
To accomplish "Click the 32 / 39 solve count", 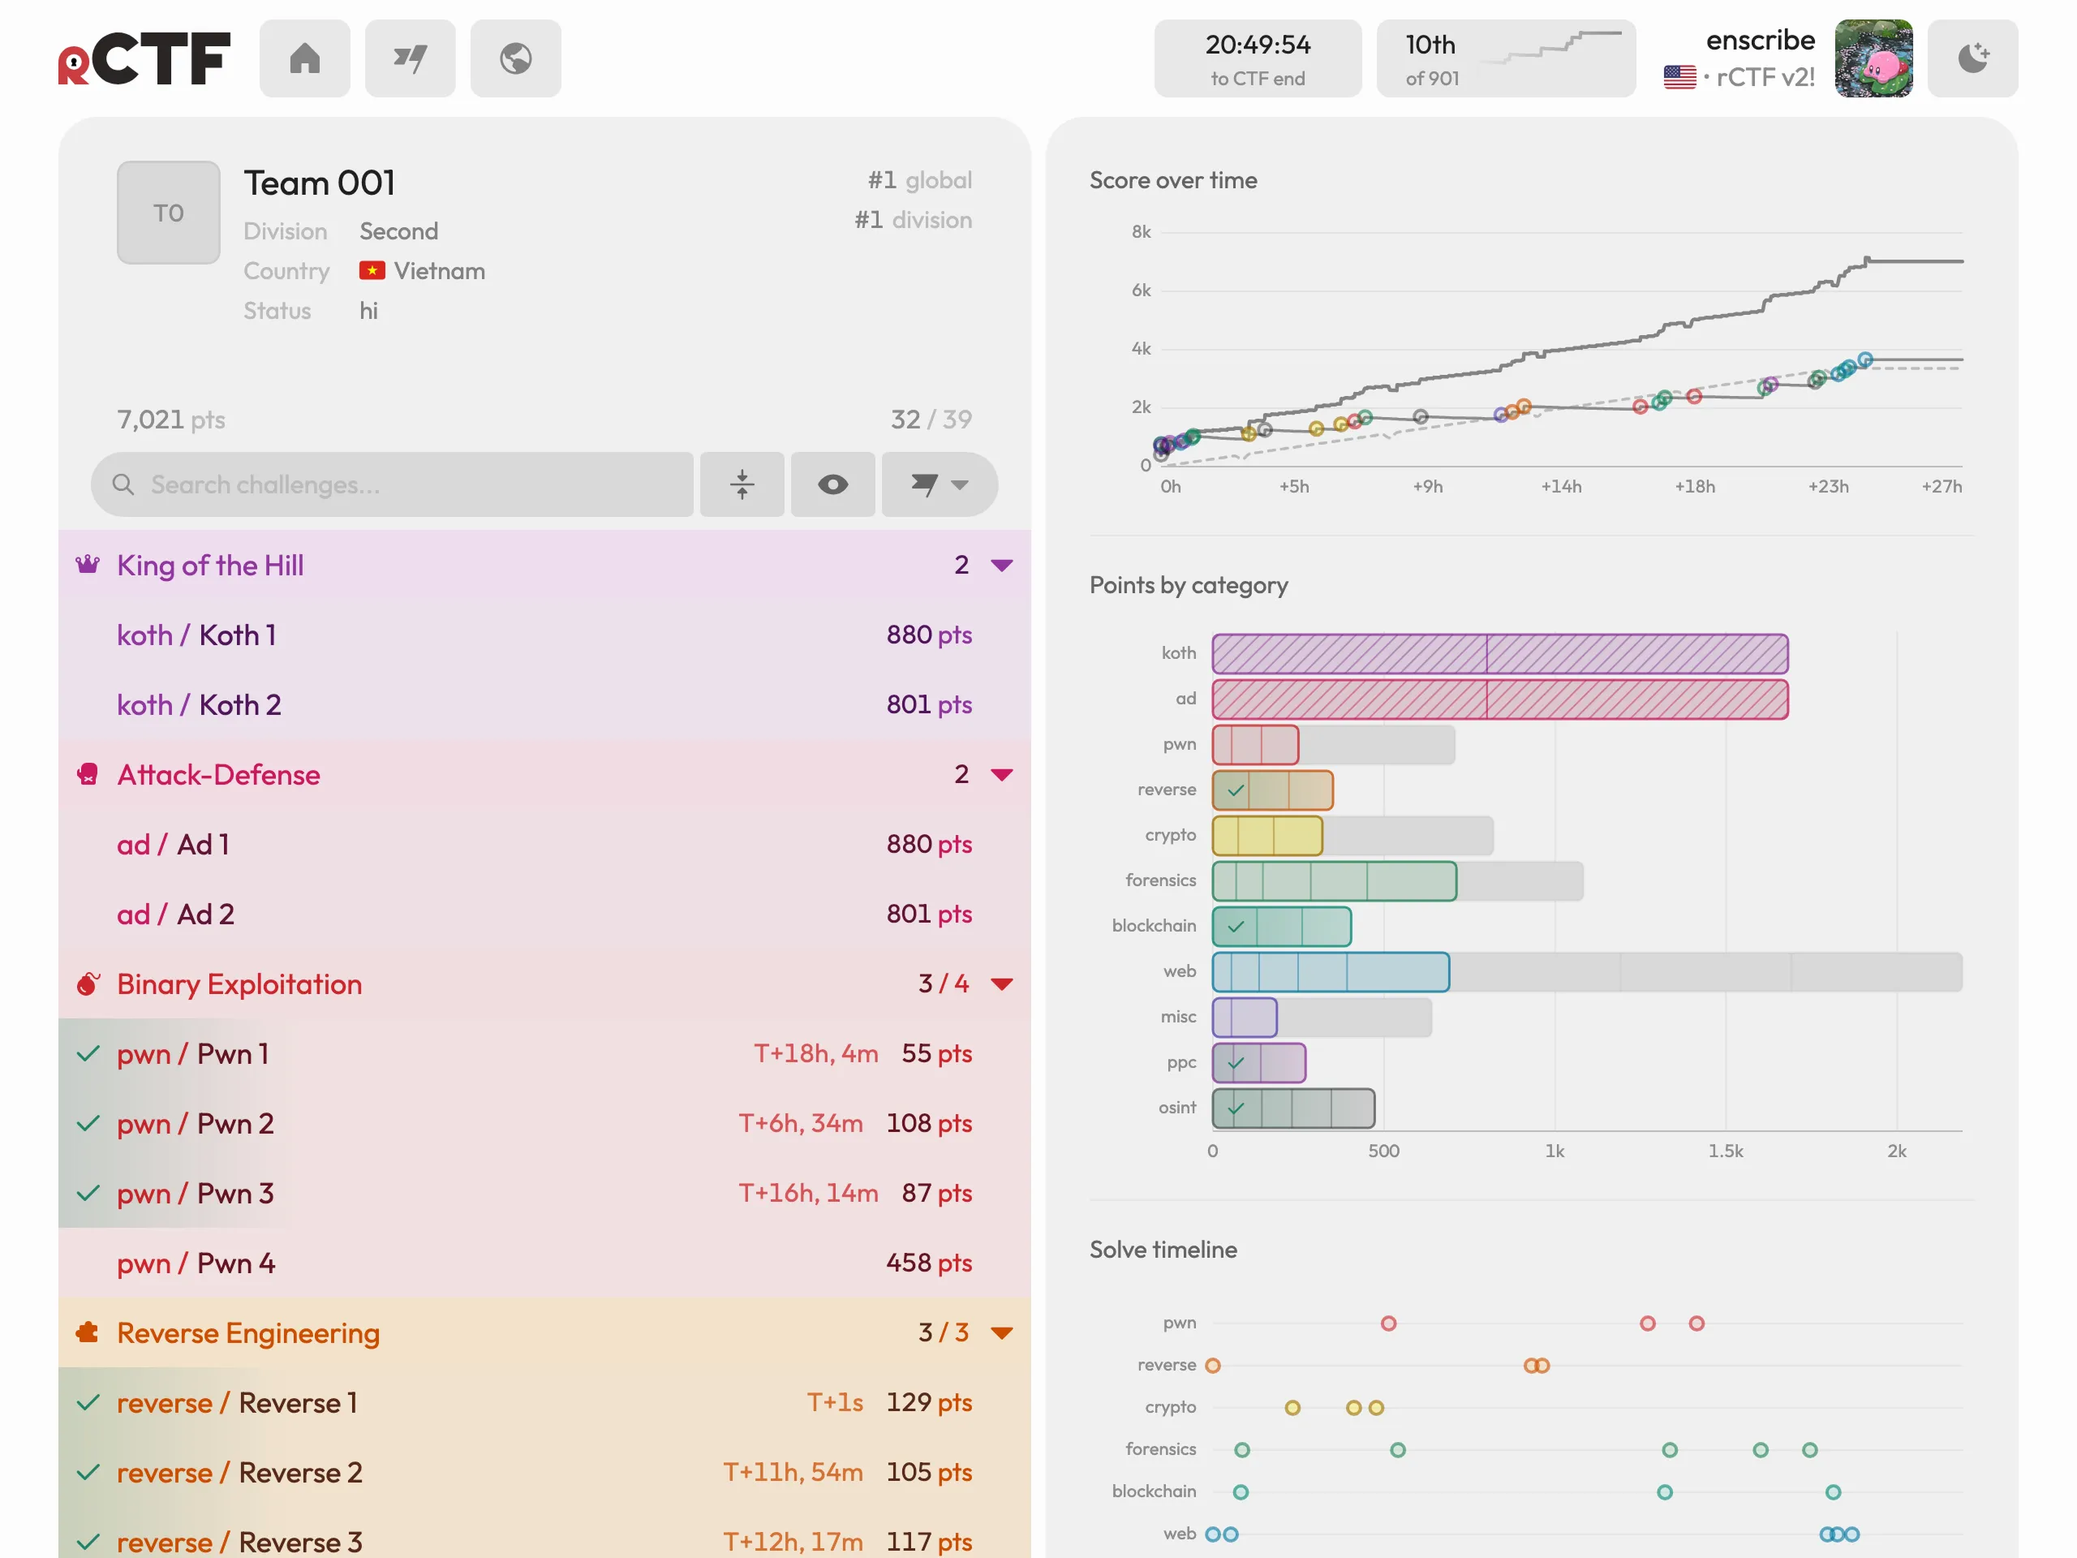I will click(931, 420).
